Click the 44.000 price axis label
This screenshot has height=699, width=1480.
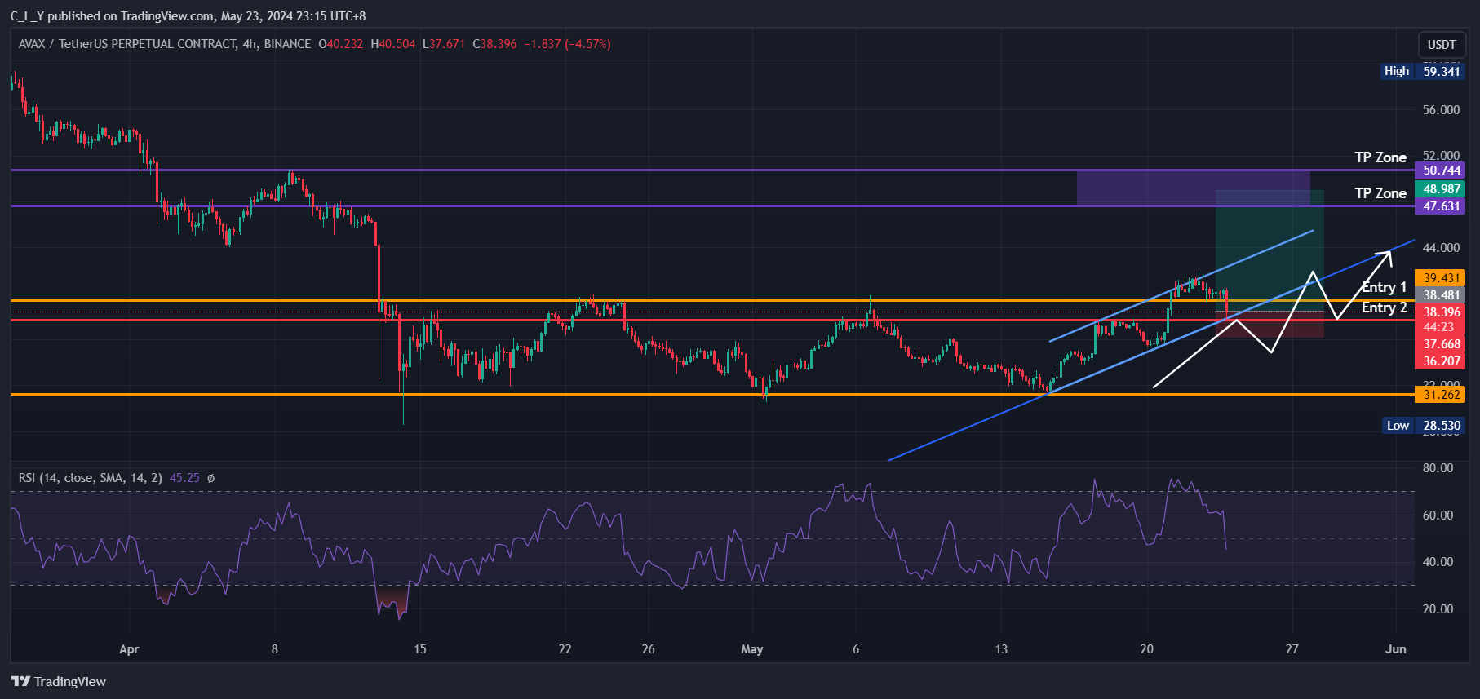point(1441,248)
